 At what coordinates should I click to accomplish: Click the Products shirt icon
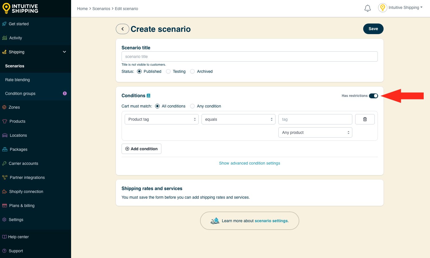(x=5, y=121)
